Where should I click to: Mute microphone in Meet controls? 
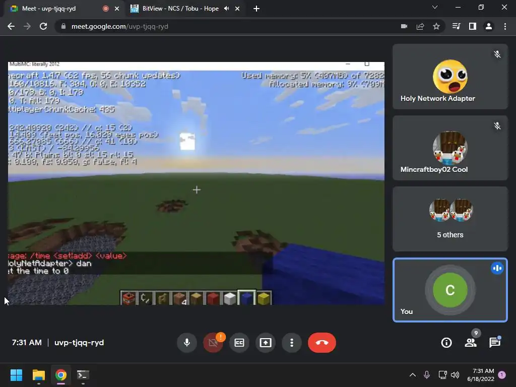click(186, 343)
